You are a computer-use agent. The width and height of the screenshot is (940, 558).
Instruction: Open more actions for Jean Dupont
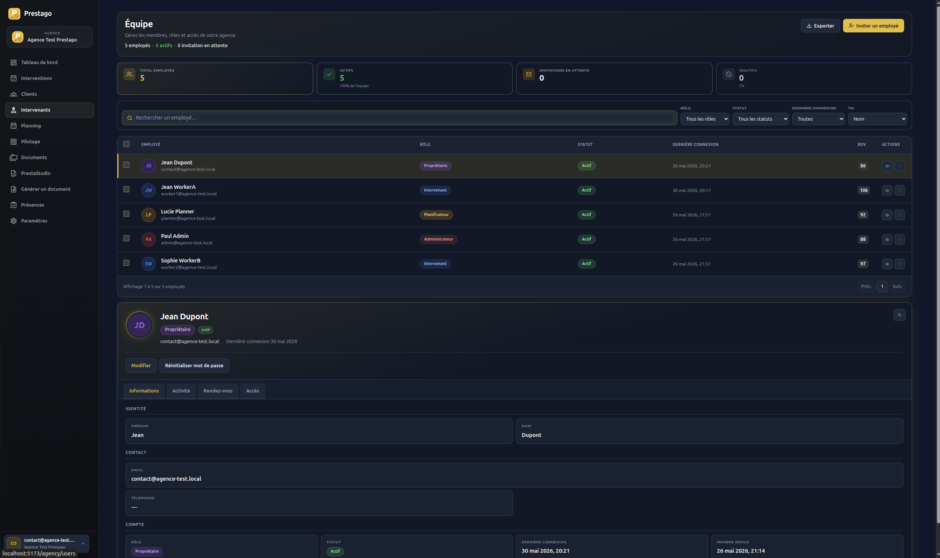pyautogui.click(x=899, y=166)
